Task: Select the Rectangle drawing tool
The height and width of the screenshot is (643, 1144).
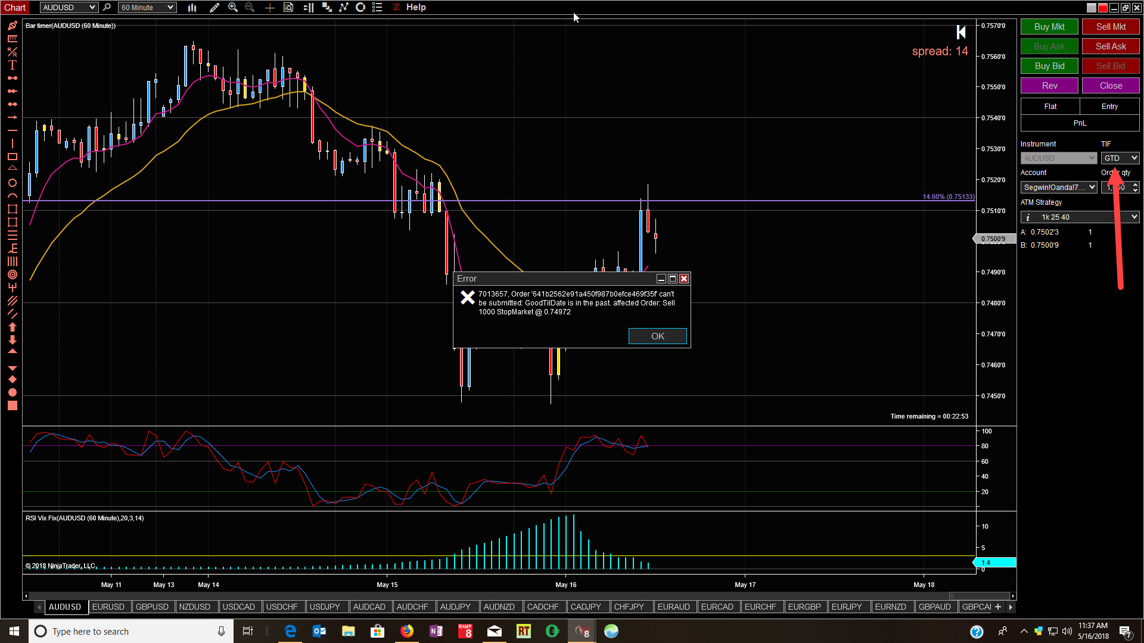Action: click(12, 157)
